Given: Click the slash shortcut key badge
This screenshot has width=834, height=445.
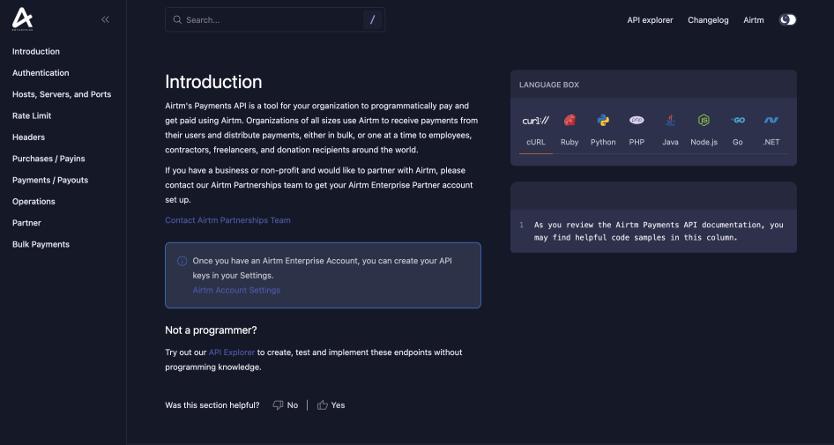Looking at the screenshot, I should 372,19.
